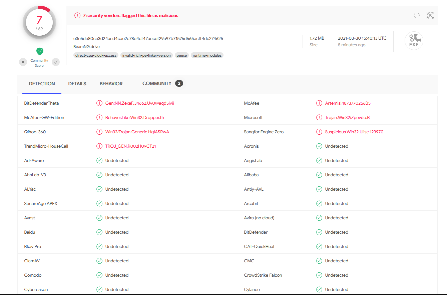The width and height of the screenshot is (447, 295).
Task: Click the Avira (no cloud) vendor name
Action: click(x=259, y=218)
